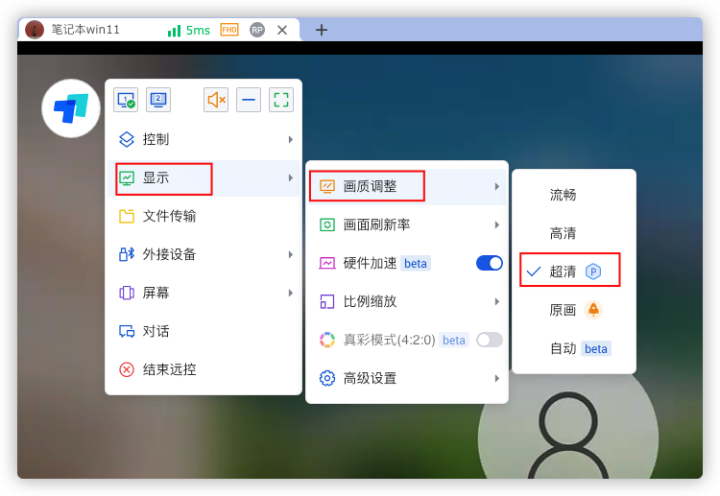Select monitor 1 display icon
Image resolution: width=720 pixels, height=496 pixels.
tap(125, 100)
